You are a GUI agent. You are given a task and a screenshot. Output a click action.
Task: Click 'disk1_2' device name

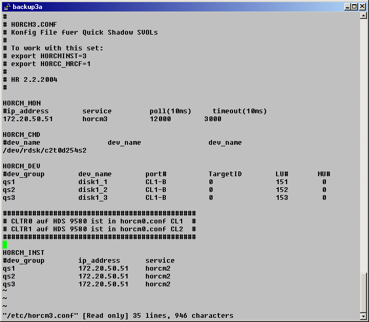pyautogui.click(x=93, y=190)
